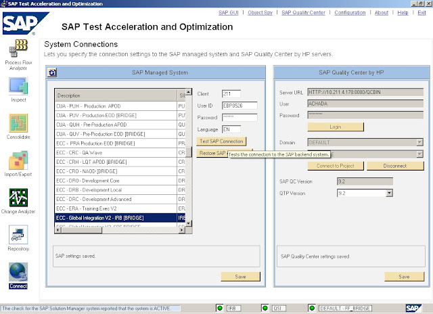Save the SAP Quality Center settings
This screenshot has width=433, height=314.
coord(405,277)
